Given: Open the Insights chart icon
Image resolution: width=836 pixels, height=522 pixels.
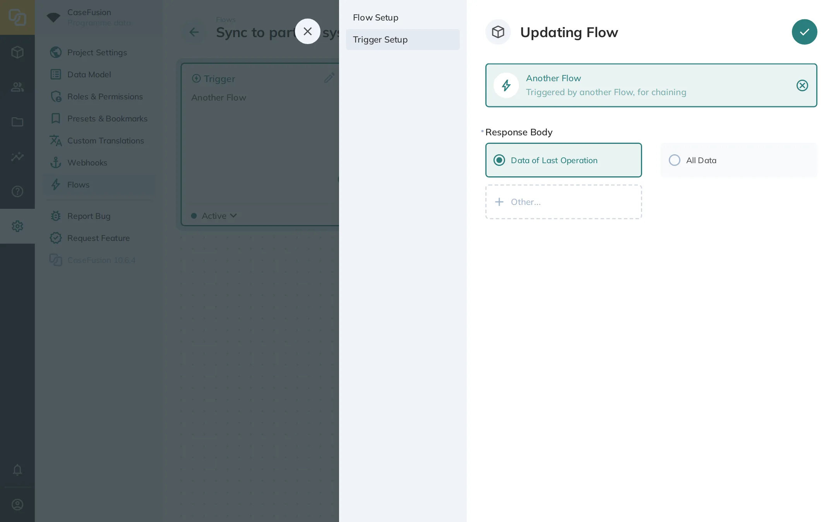Looking at the screenshot, I should (17, 157).
